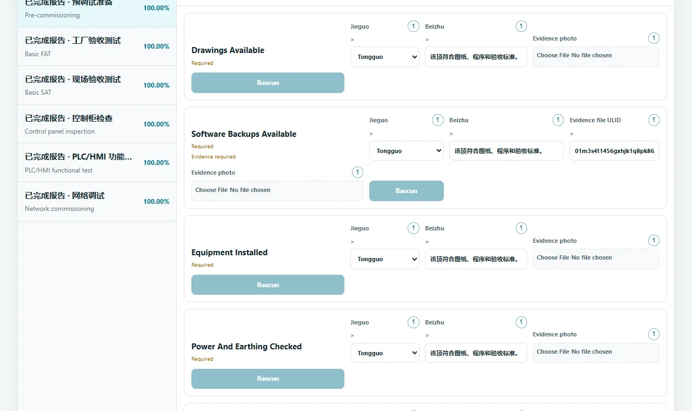The height and width of the screenshot is (411, 692).
Task: Click Evidence photo help icon in Software Backups
Action: [x=357, y=173]
